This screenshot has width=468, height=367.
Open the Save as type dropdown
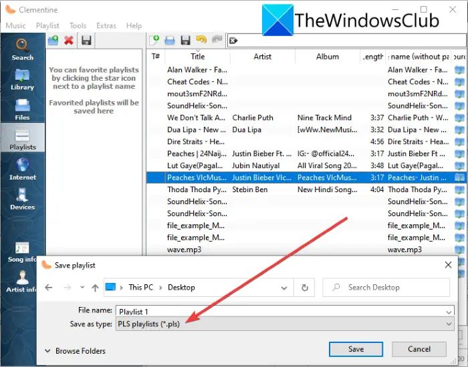tap(285, 324)
